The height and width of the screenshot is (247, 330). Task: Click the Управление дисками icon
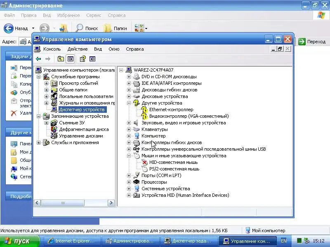pyautogui.click(x=54, y=136)
